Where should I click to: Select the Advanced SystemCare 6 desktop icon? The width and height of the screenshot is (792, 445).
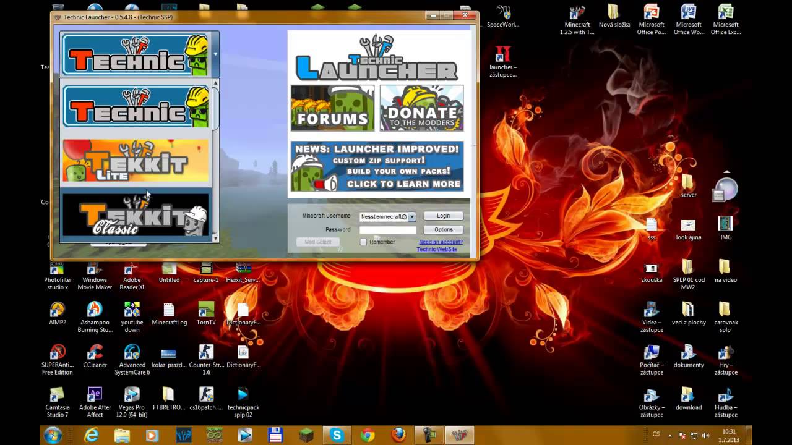pyautogui.click(x=132, y=360)
